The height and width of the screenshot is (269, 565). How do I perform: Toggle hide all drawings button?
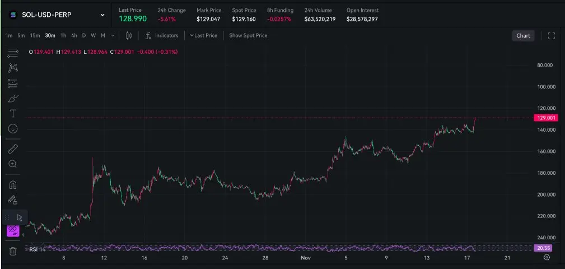click(13, 230)
